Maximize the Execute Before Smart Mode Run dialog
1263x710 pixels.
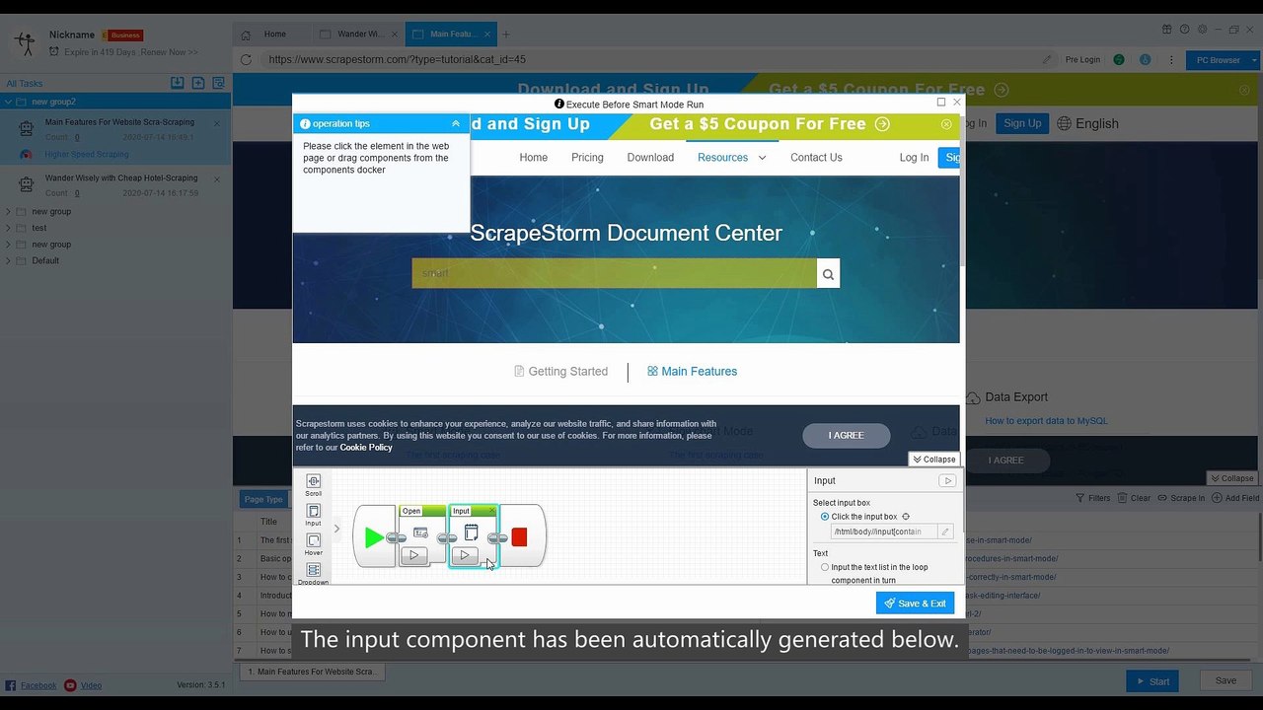(941, 103)
